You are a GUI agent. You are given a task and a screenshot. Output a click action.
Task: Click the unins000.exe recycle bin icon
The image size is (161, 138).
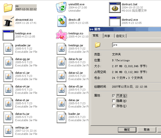click(61, 7)
